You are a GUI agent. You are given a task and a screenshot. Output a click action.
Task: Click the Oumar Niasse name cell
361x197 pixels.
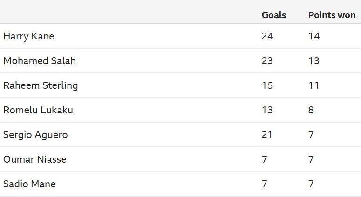[x=35, y=159]
